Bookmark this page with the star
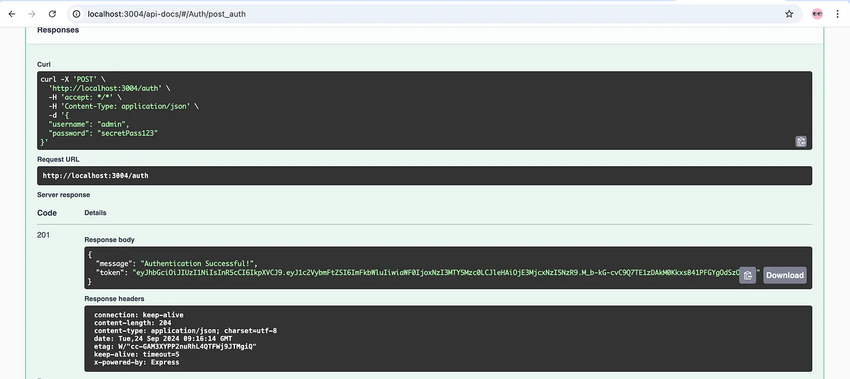This screenshot has height=379, width=850. 789,14
